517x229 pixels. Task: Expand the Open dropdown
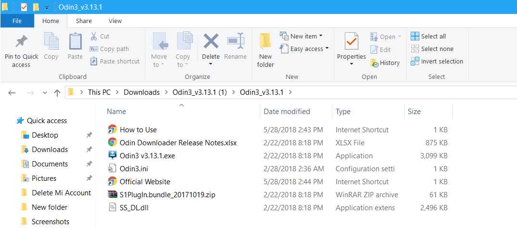pyautogui.click(x=400, y=37)
